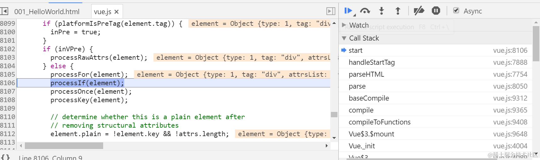The width and height of the screenshot is (540, 160).
Task: Open vue.js:8106 source link
Action: point(510,50)
